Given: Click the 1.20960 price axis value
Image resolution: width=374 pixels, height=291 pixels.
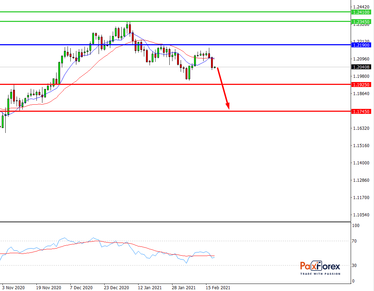Looking at the screenshot, I should click(x=361, y=59).
